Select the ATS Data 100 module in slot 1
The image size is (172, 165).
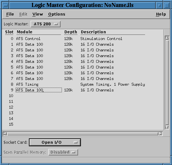click(30, 44)
